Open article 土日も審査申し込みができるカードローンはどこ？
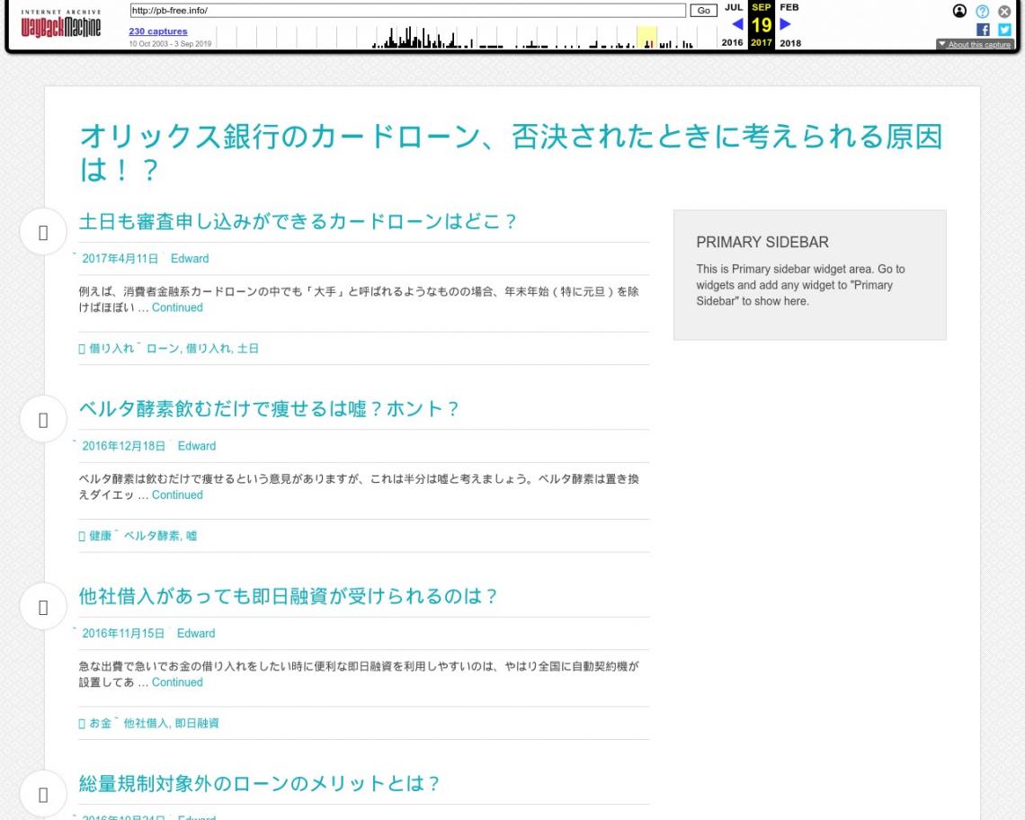The height and width of the screenshot is (820, 1025). coord(298,222)
